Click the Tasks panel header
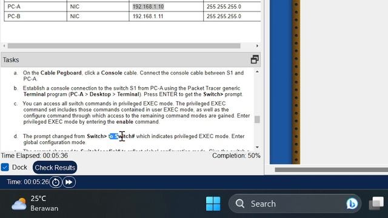 (131, 59)
